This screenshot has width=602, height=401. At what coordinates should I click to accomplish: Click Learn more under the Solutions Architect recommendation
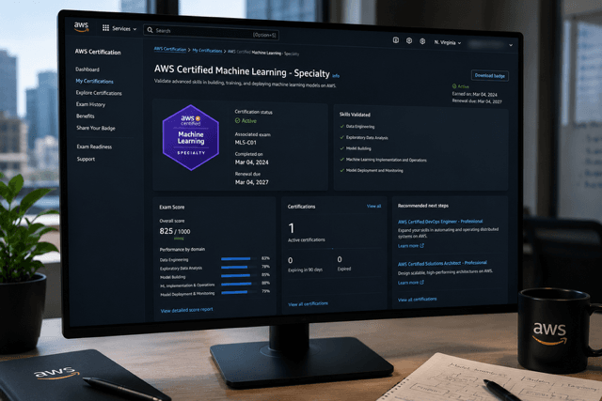pos(407,283)
